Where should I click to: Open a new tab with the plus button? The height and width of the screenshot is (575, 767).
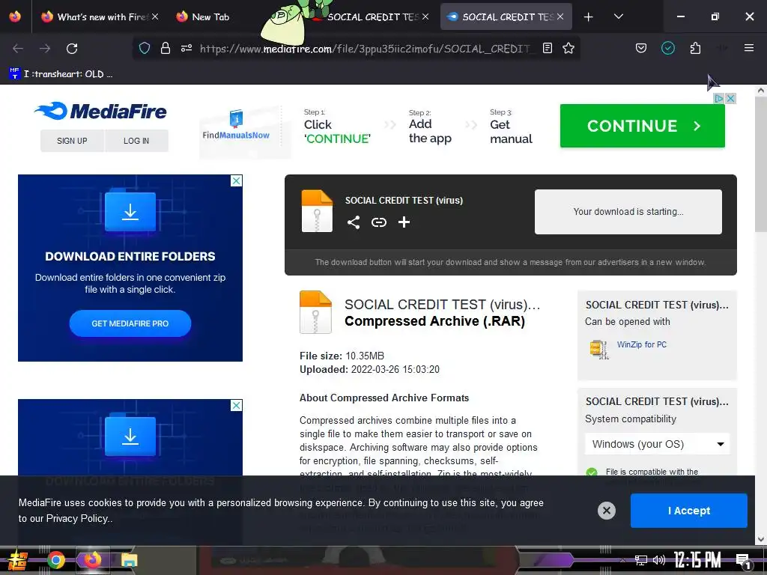pos(589,17)
